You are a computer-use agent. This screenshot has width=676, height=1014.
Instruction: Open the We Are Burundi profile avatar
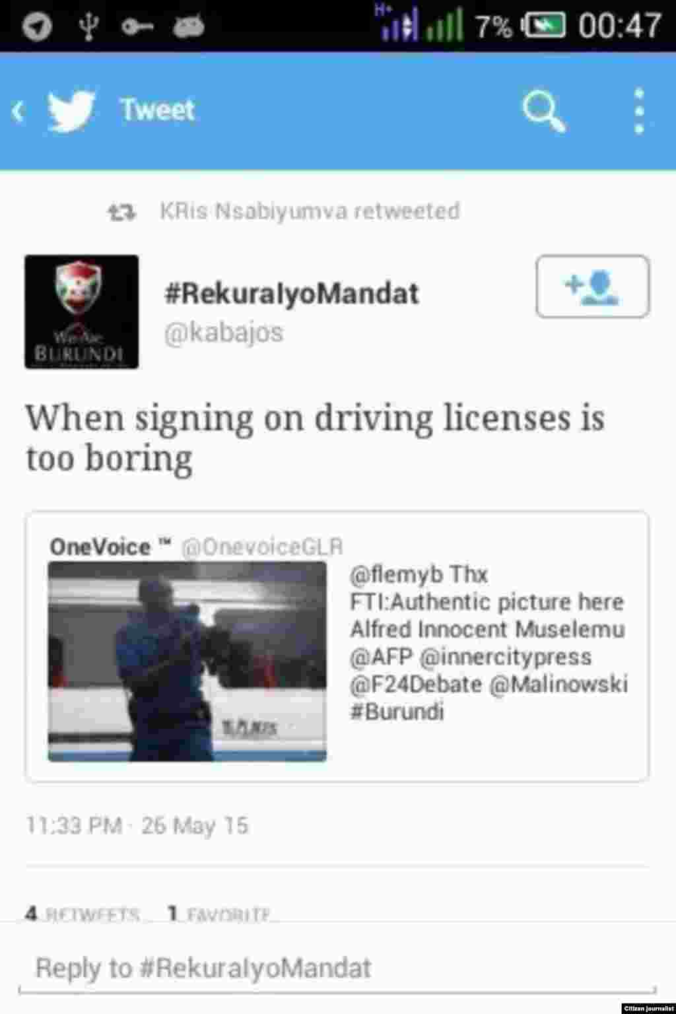point(82,312)
